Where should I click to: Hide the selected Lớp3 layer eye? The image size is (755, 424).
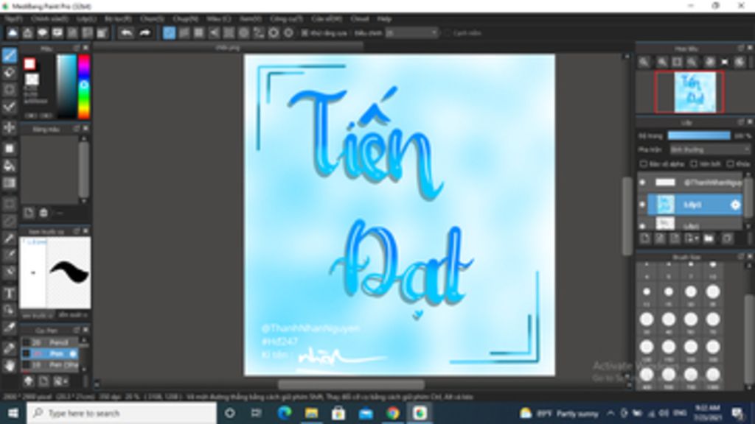(x=642, y=205)
